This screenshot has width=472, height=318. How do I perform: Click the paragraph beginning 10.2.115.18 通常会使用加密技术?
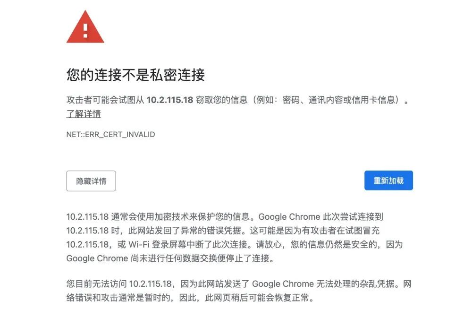pos(235,238)
